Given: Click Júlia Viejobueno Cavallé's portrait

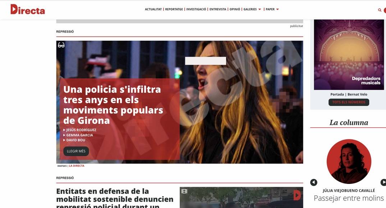Looking at the screenshot, I should click(349, 162).
